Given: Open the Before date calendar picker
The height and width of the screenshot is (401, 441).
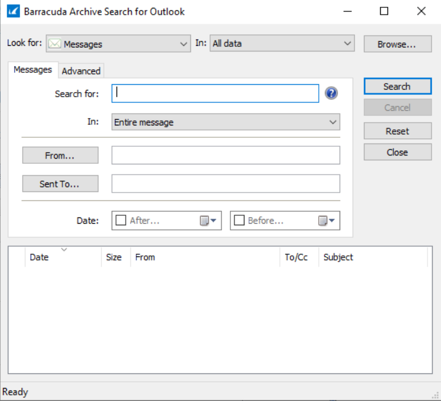Looking at the screenshot, I should pyautogui.click(x=327, y=221).
